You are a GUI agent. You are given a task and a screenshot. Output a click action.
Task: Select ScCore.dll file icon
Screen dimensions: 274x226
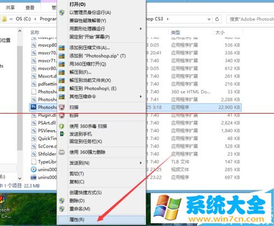[x=33, y=146]
